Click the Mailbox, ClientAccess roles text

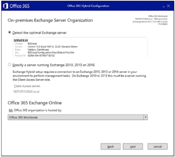coord(38,49)
